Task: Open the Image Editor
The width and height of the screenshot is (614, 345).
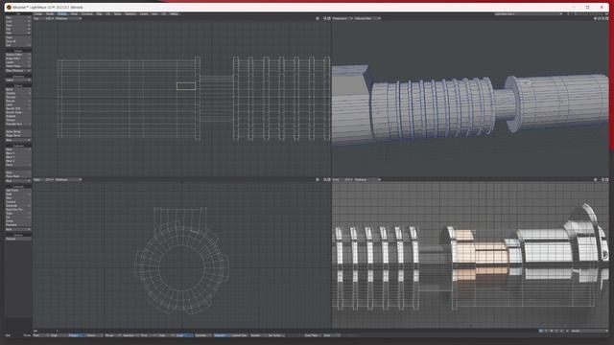Action: click(18, 58)
